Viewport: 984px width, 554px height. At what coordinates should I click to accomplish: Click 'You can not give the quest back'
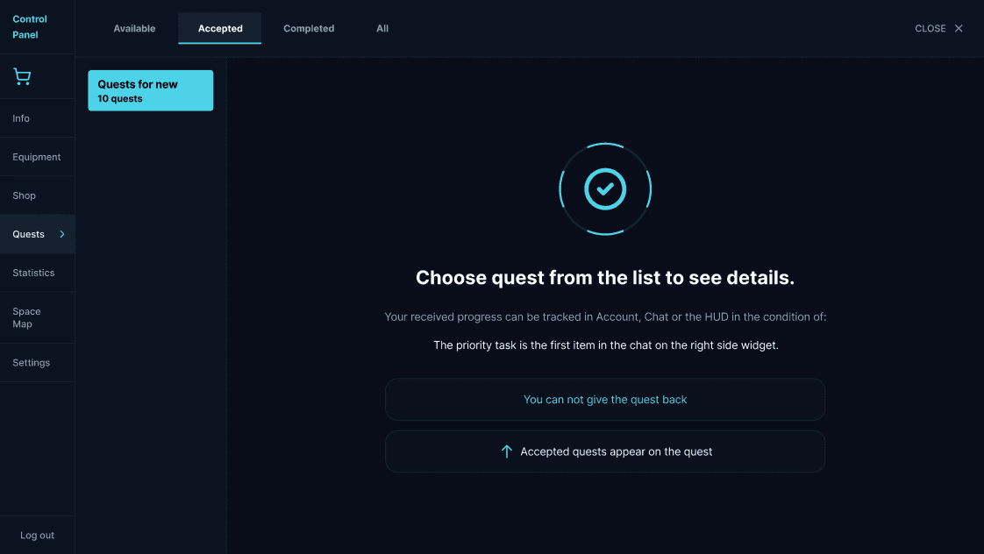point(605,400)
